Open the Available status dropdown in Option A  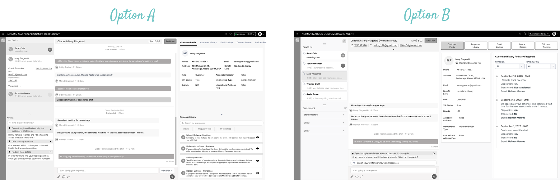(245, 34)
